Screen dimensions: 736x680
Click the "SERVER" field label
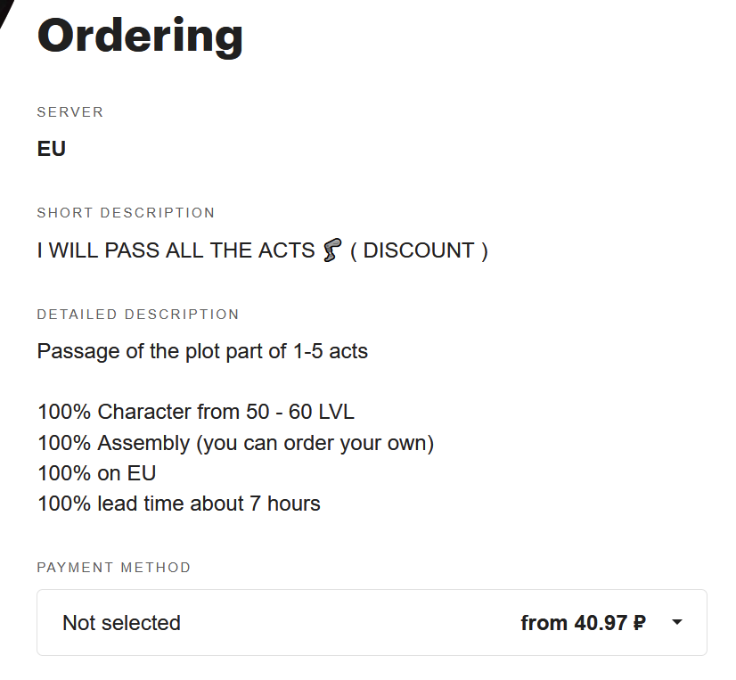click(70, 112)
